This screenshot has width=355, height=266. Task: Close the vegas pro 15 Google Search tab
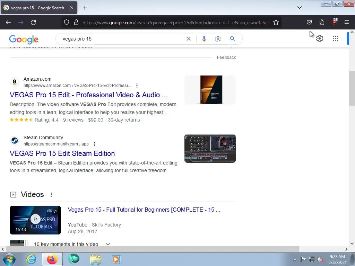pyautogui.click(x=71, y=8)
